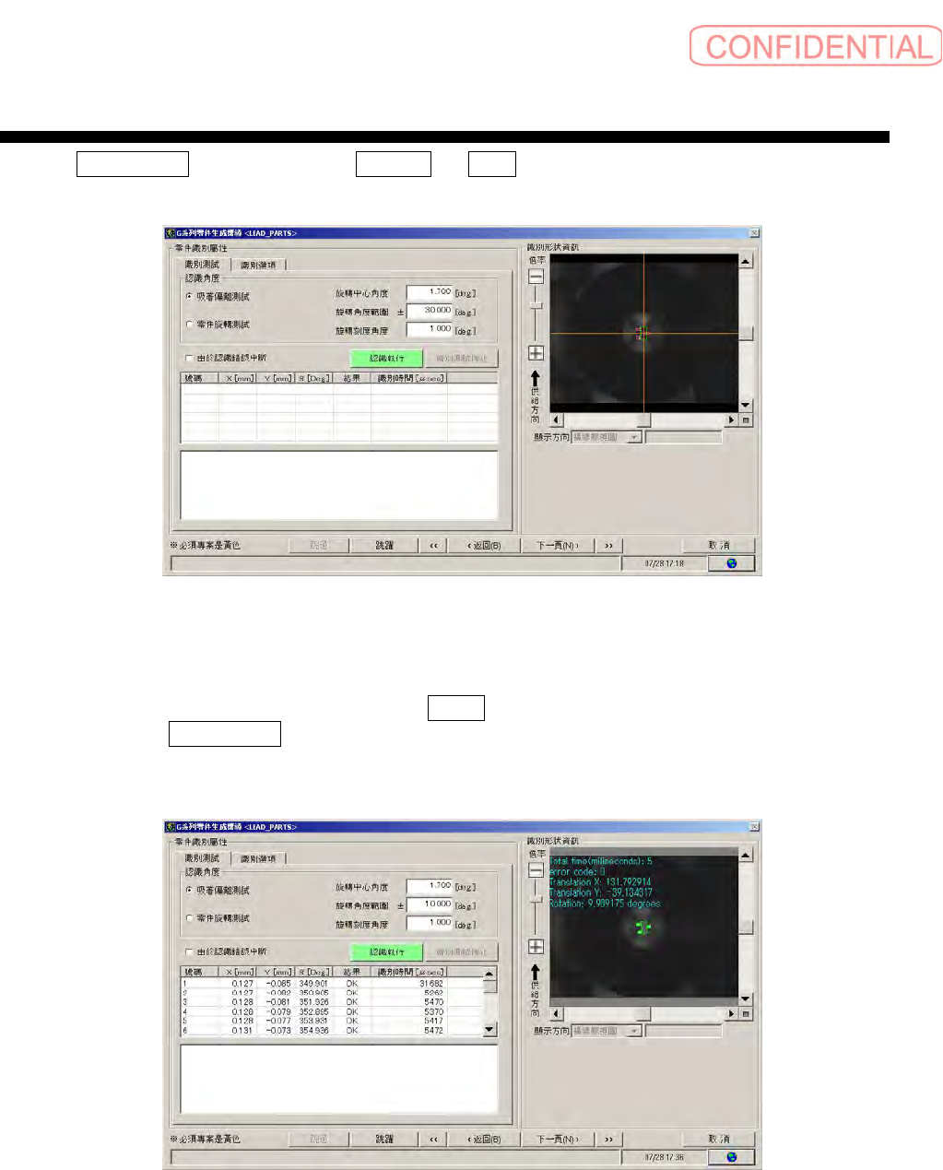
Task: Click 跳躍 button in the 17:18 window
Action: pyautogui.click(x=384, y=546)
